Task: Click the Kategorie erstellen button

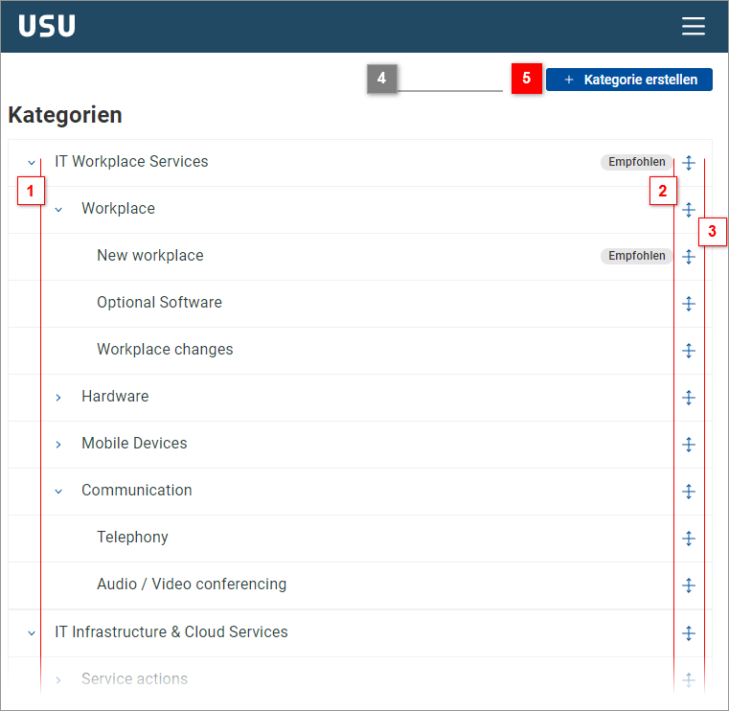Action: tap(628, 80)
